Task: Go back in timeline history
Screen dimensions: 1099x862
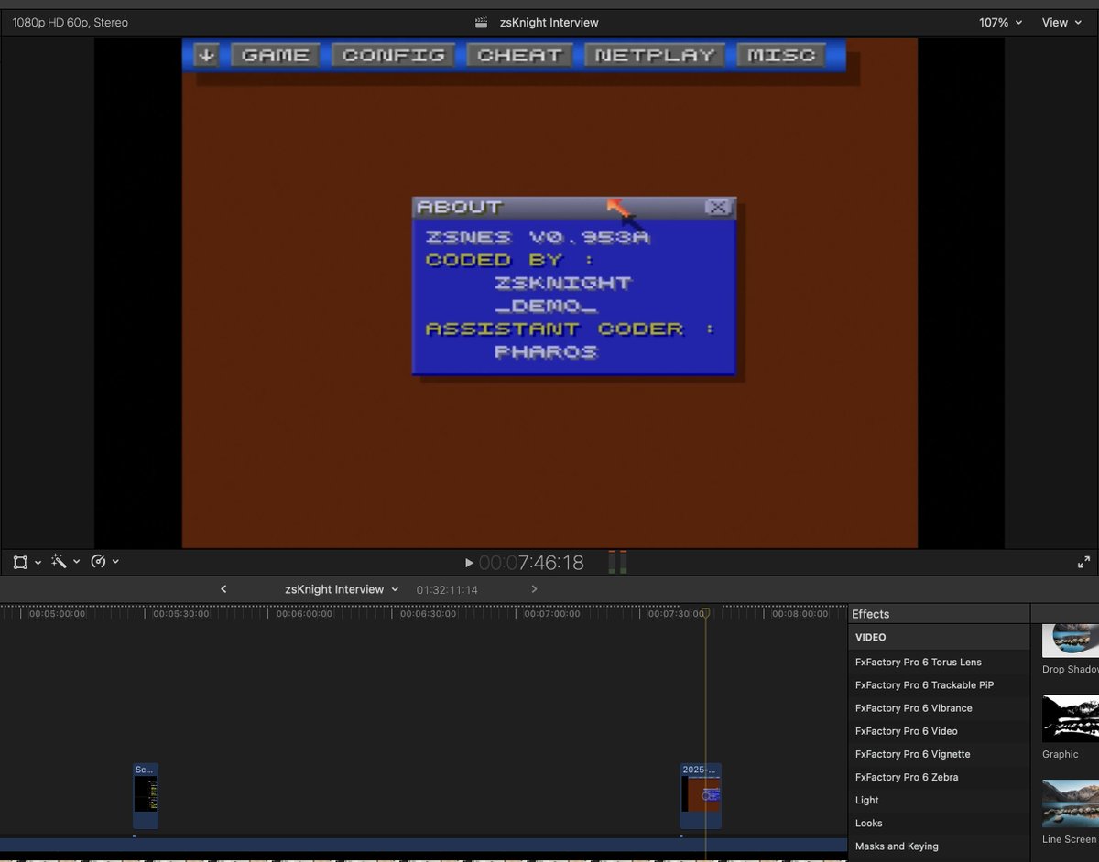Action: click(x=223, y=589)
